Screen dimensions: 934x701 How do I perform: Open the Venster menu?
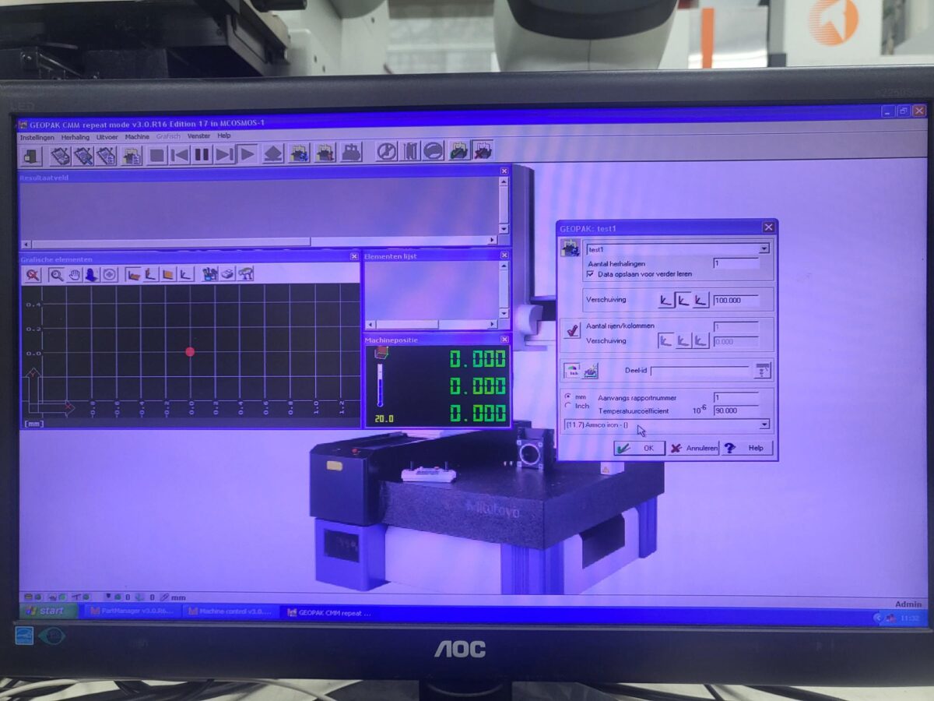click(x=199, y=136)
